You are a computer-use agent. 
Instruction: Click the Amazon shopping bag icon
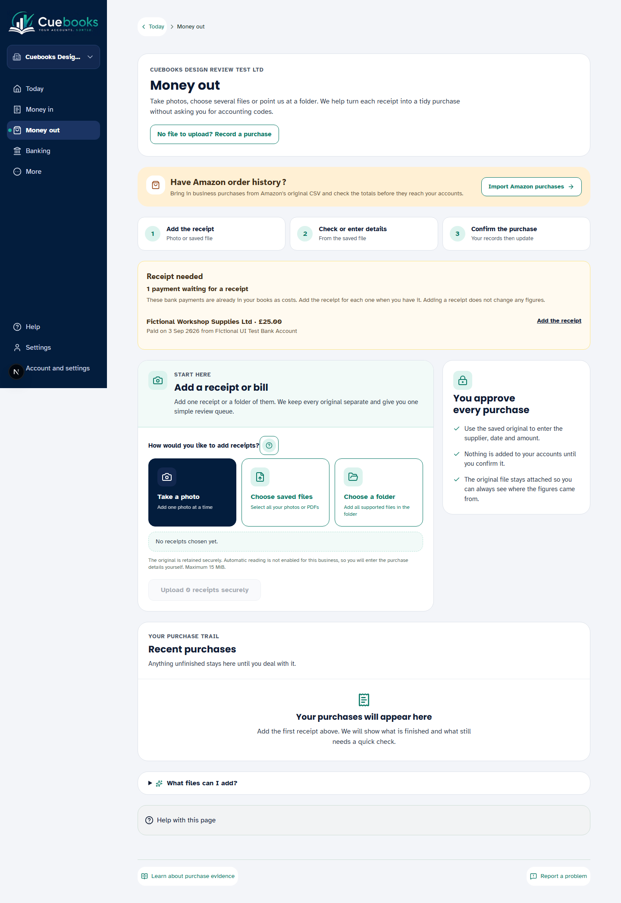tap(156, 185)
